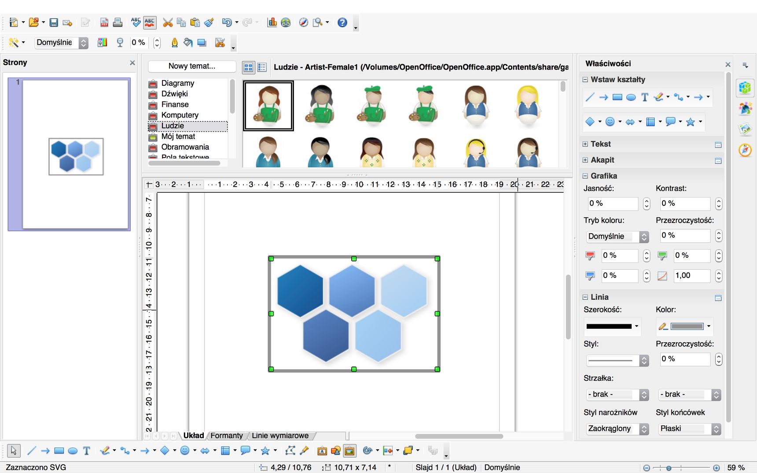Undo the last action

[x=227, y=22]
